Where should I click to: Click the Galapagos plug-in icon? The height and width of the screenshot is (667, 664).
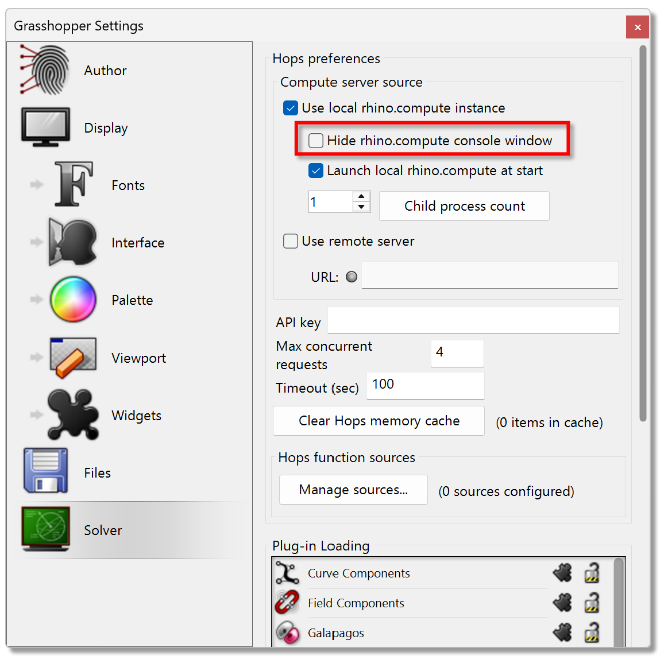tap(287, 632)
